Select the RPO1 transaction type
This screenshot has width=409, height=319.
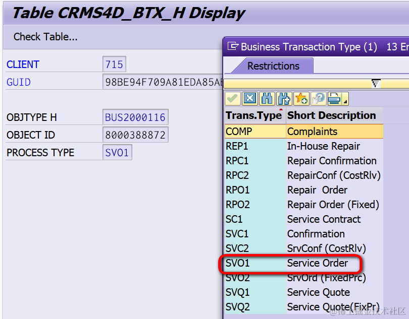click(x=237, y=190)
